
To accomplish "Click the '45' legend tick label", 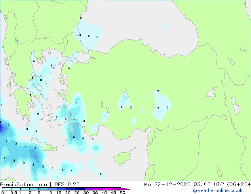I will pyautogui.click(x=113, y=192).
